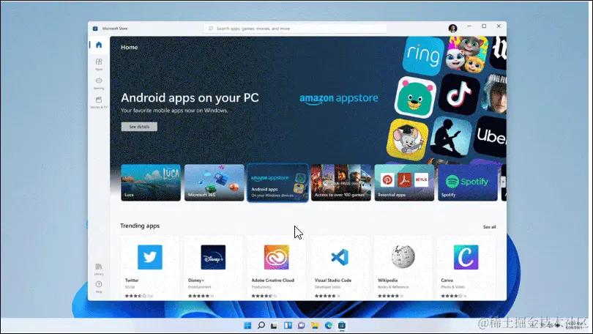Click the Ring app icon in banner
Screen dimensions: 593x334
(423, 55)
